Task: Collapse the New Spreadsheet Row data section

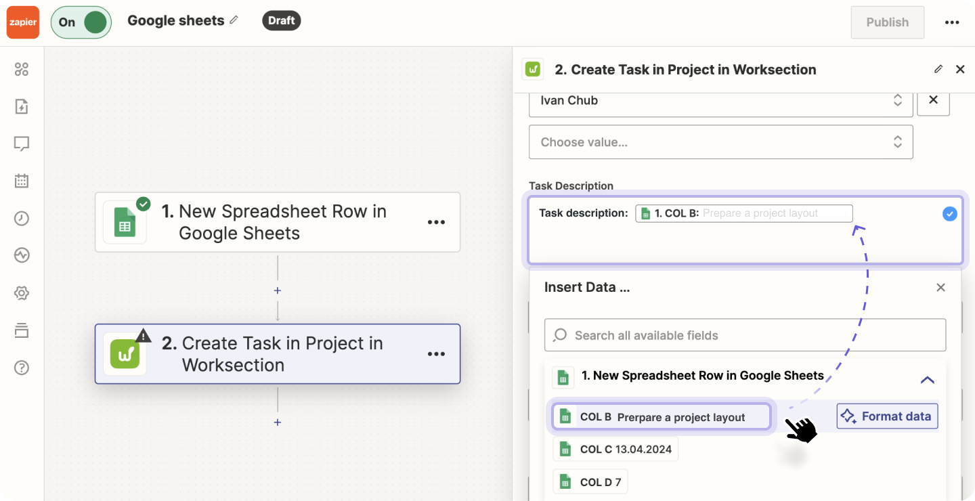Action: click(x=927, y=380)
